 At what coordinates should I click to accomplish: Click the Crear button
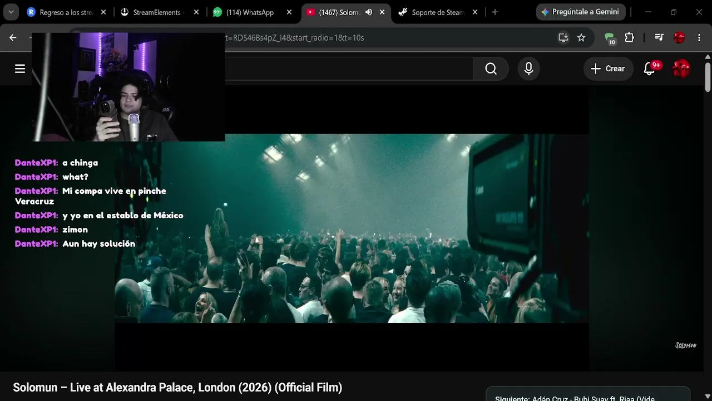coord(608,69)
